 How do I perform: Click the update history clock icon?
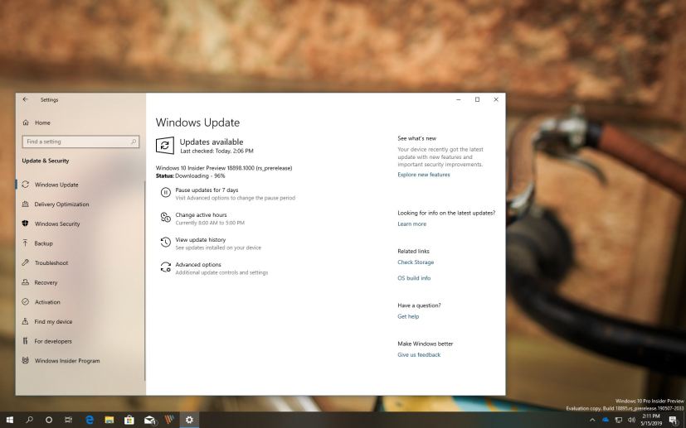point(165,242)
